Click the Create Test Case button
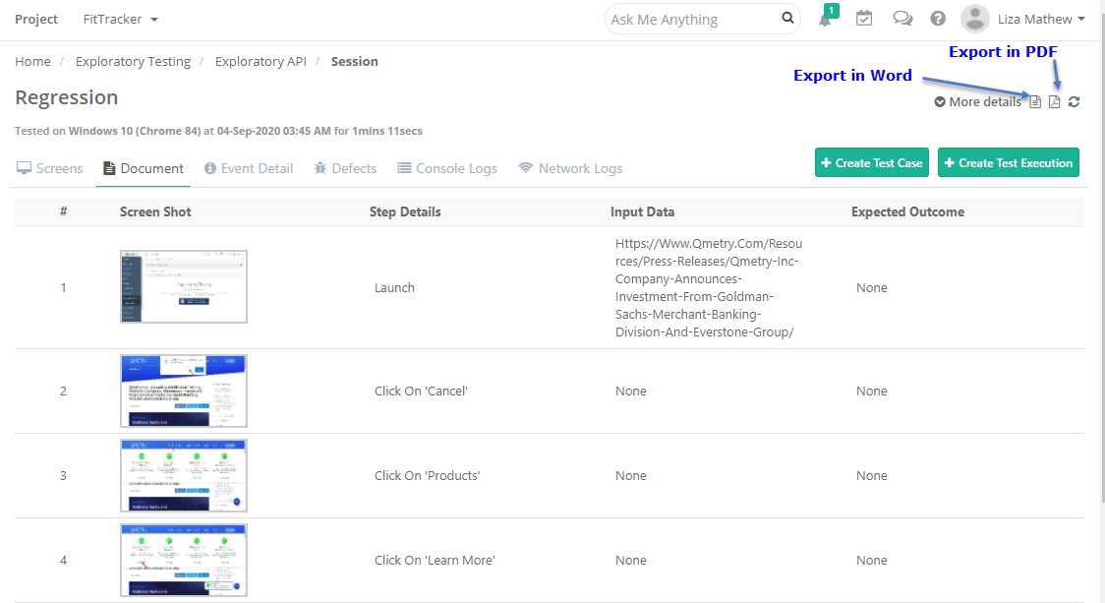Image resolution: width=1105 pixels, height=603 pixels. pos(871,163)
